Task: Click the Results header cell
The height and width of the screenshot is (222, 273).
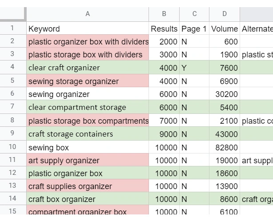Action: pyautogui.click(x=164, y=28)
